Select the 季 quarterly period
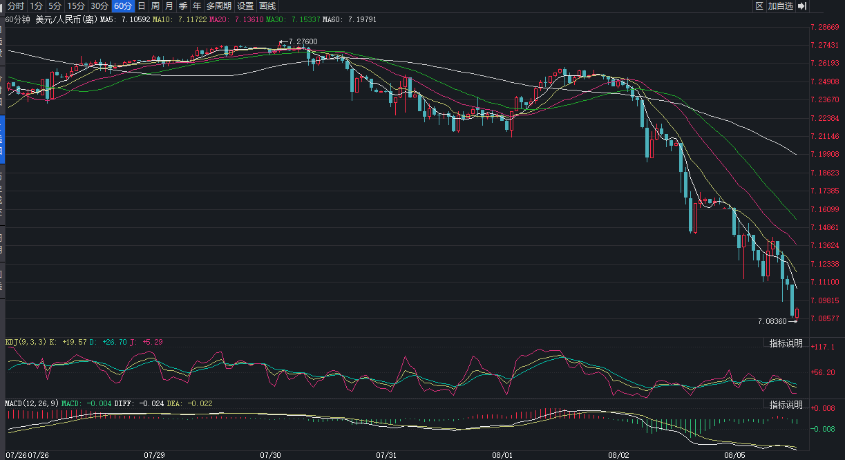This screenshot has height=460, width=845. point(182,6)
